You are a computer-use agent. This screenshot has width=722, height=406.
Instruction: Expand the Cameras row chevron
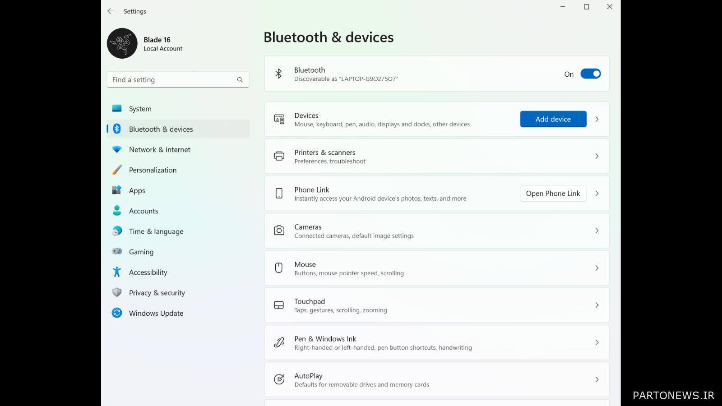(597, 231)
